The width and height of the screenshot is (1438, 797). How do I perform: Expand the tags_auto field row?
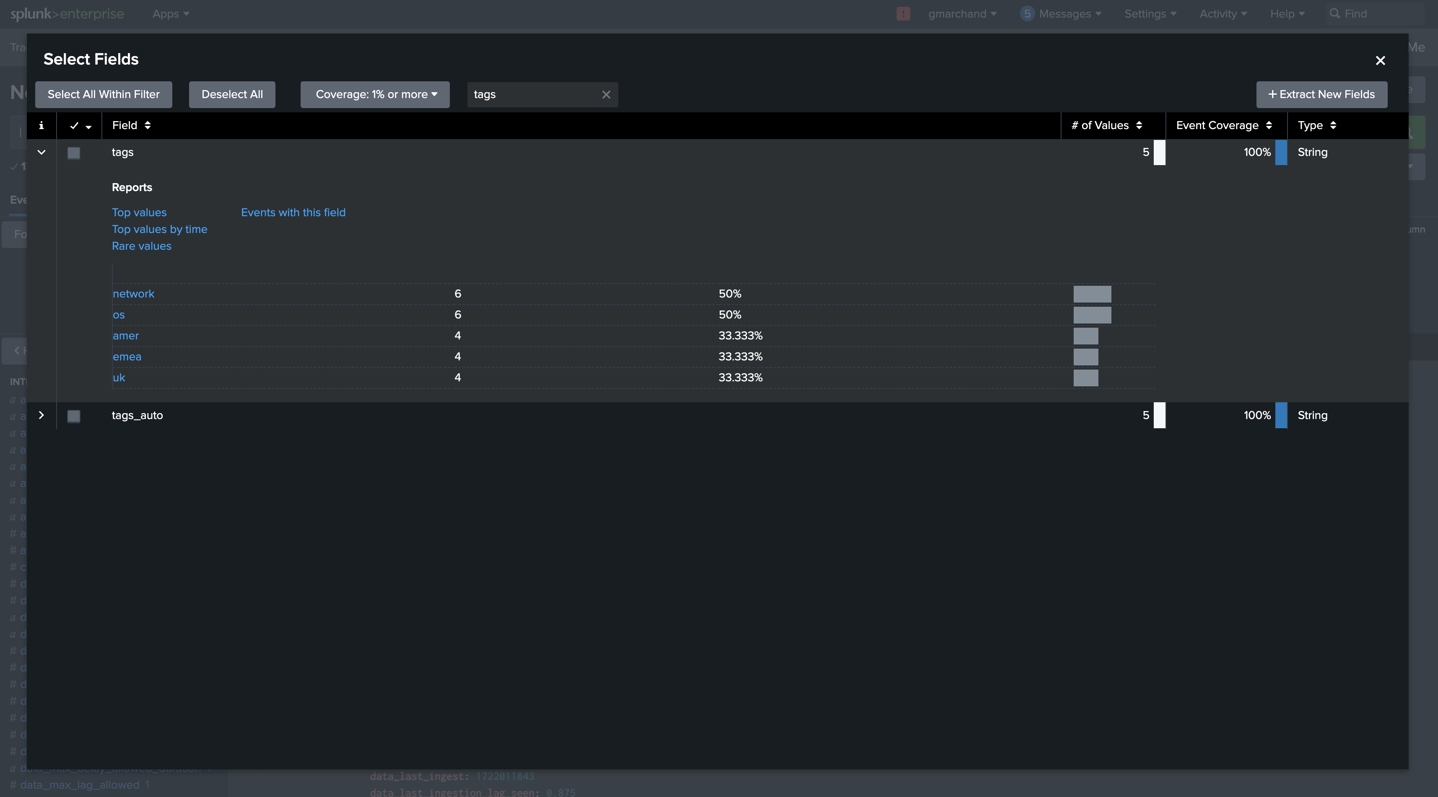pos(42,415)
